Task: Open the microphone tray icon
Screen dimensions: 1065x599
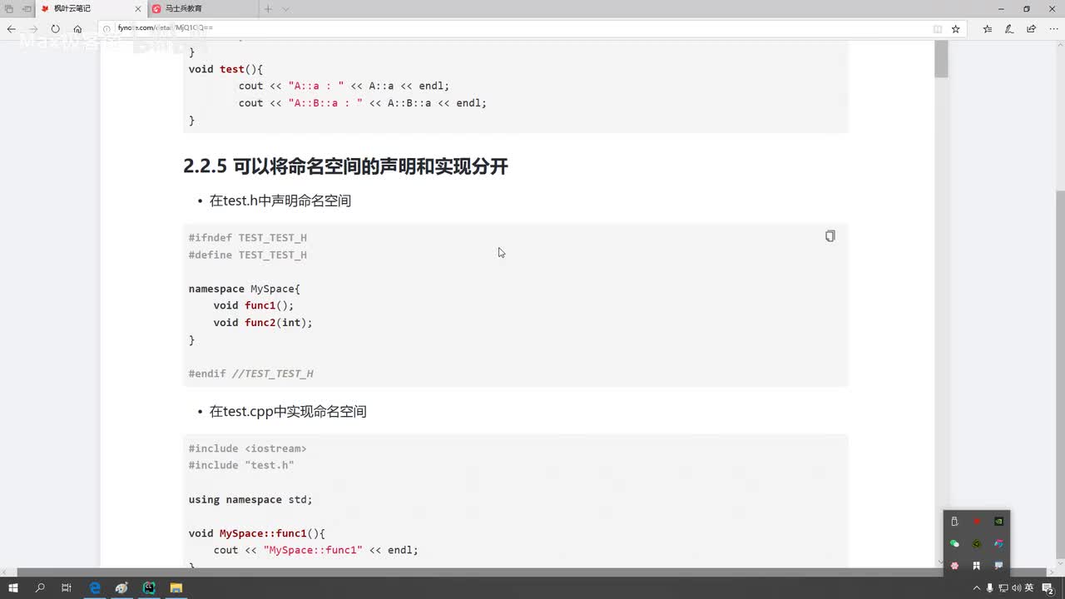Action: click(x=989, y=588)
